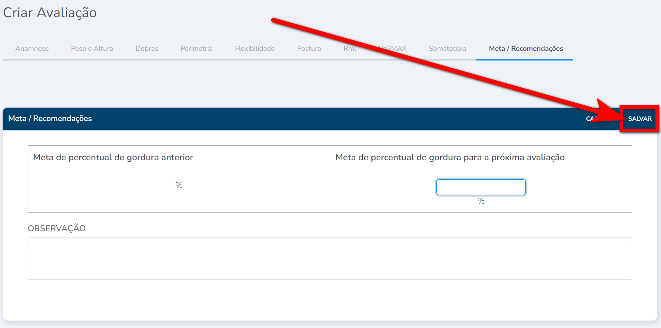
Task: Switch to the Peso e Altura tab
Action: [92, 49]
